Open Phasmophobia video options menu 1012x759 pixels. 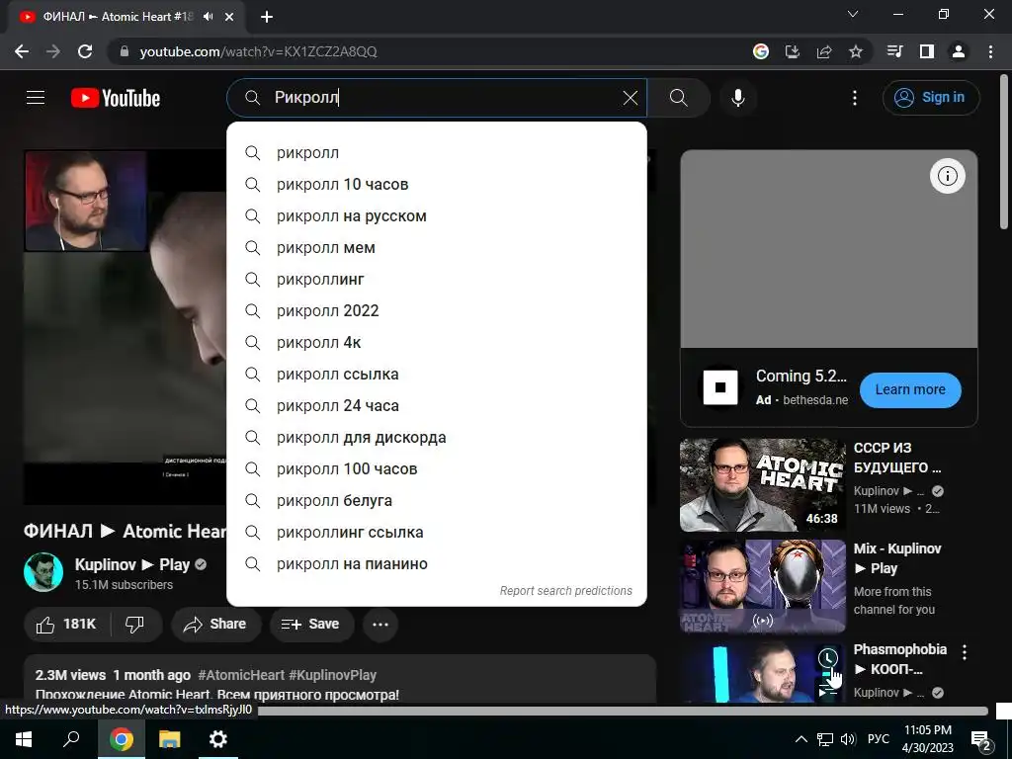(x=965, y=652)
